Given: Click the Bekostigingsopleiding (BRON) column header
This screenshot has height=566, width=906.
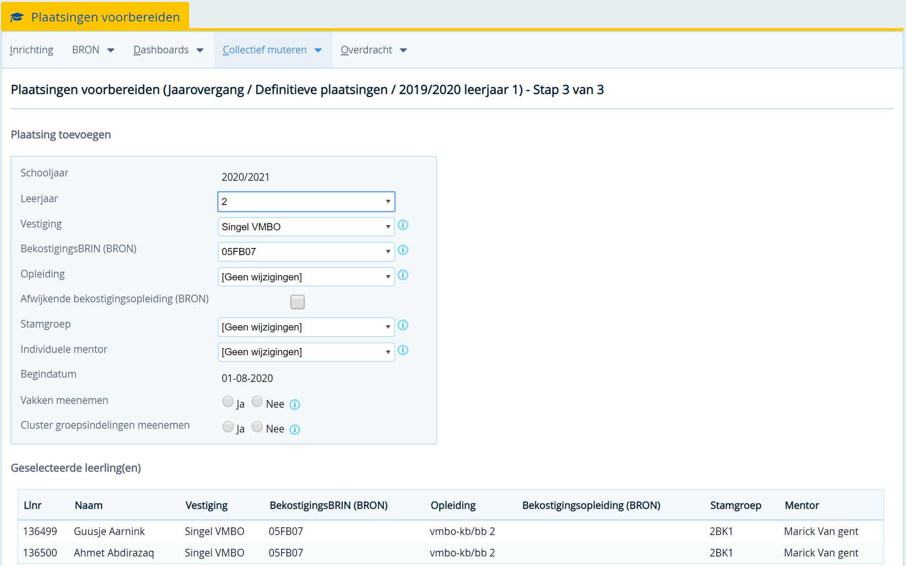Looking at the screenshot, I should (591, 505).
